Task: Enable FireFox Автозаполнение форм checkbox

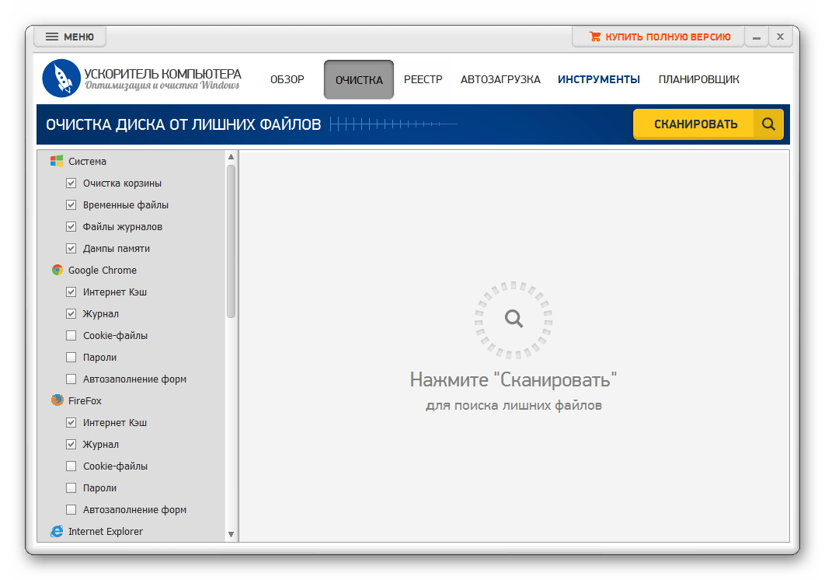Action: pyautogui.click(x=71, y=509)
